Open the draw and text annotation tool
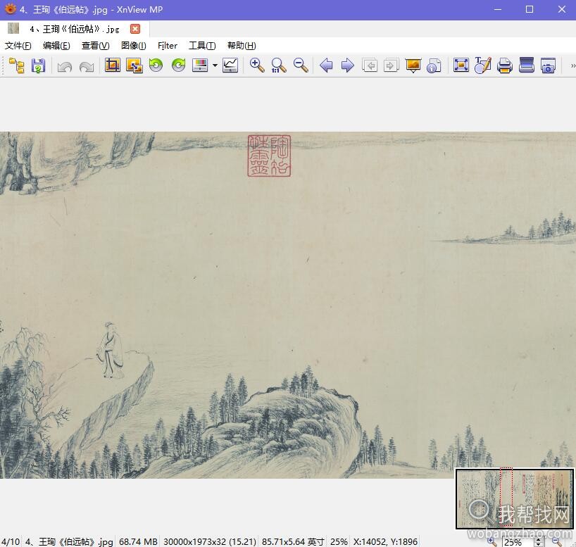 (482, 65)
